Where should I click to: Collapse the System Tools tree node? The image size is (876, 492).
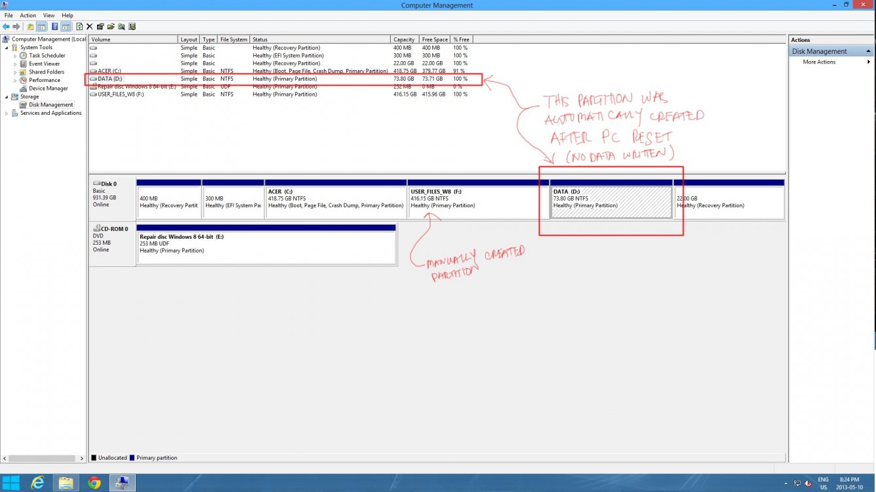[x=7, y=48]
